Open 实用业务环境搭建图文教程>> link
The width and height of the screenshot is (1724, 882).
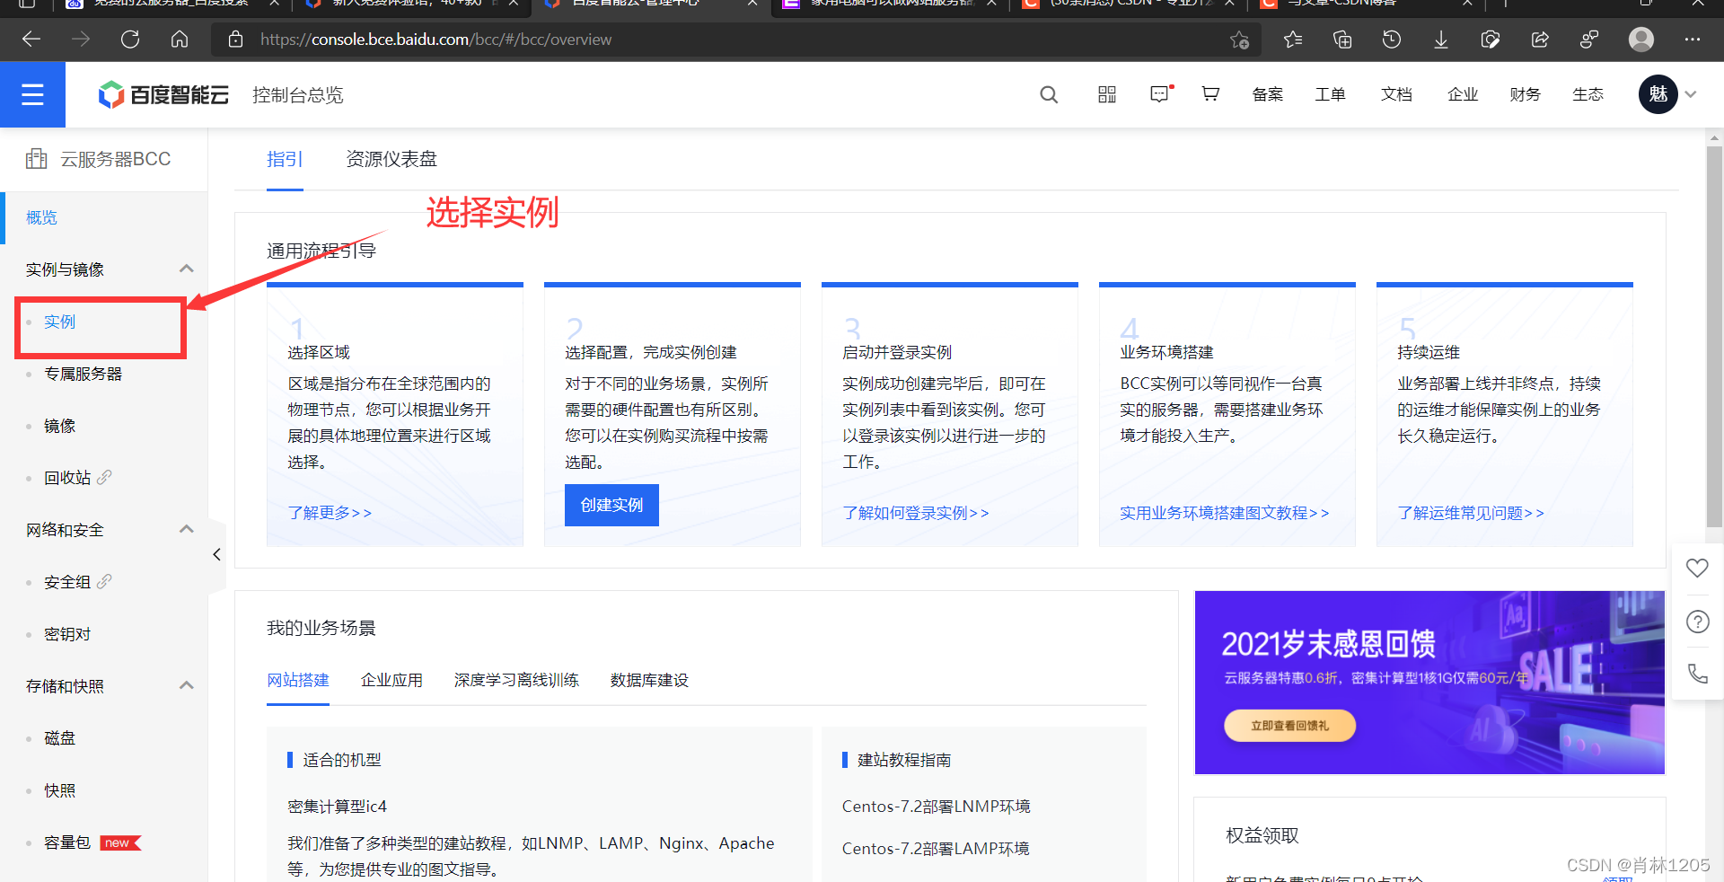click(1225, 513)
